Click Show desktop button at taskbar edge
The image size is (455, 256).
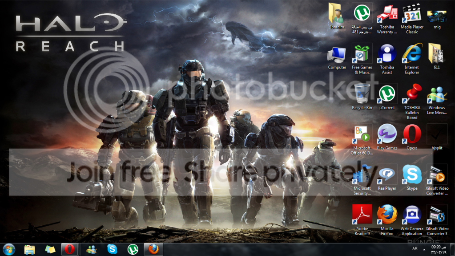(x=452, y=250)
